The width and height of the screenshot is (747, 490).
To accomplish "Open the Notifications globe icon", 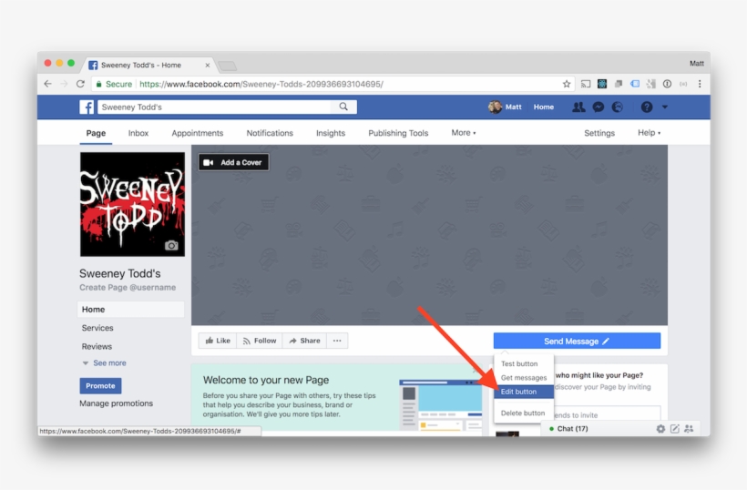I will (618, 107).
